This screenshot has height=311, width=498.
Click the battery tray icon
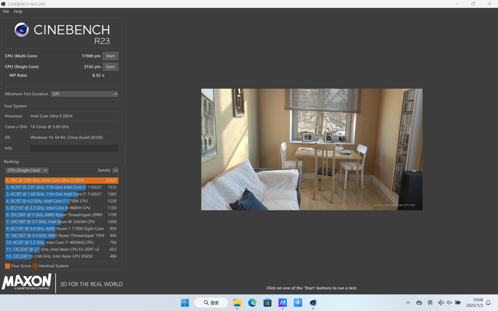[458, 303]
